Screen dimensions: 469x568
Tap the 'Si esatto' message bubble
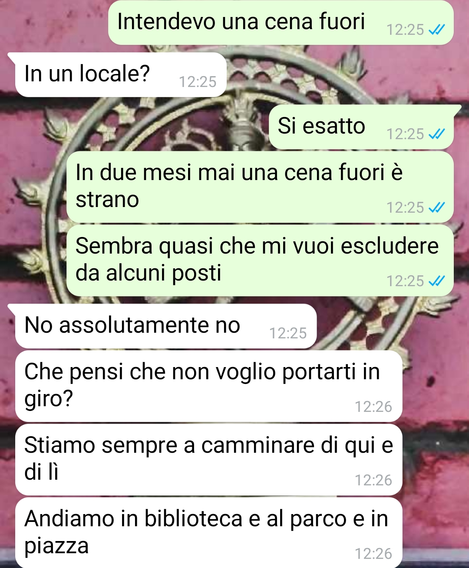[x=361, y=127]
